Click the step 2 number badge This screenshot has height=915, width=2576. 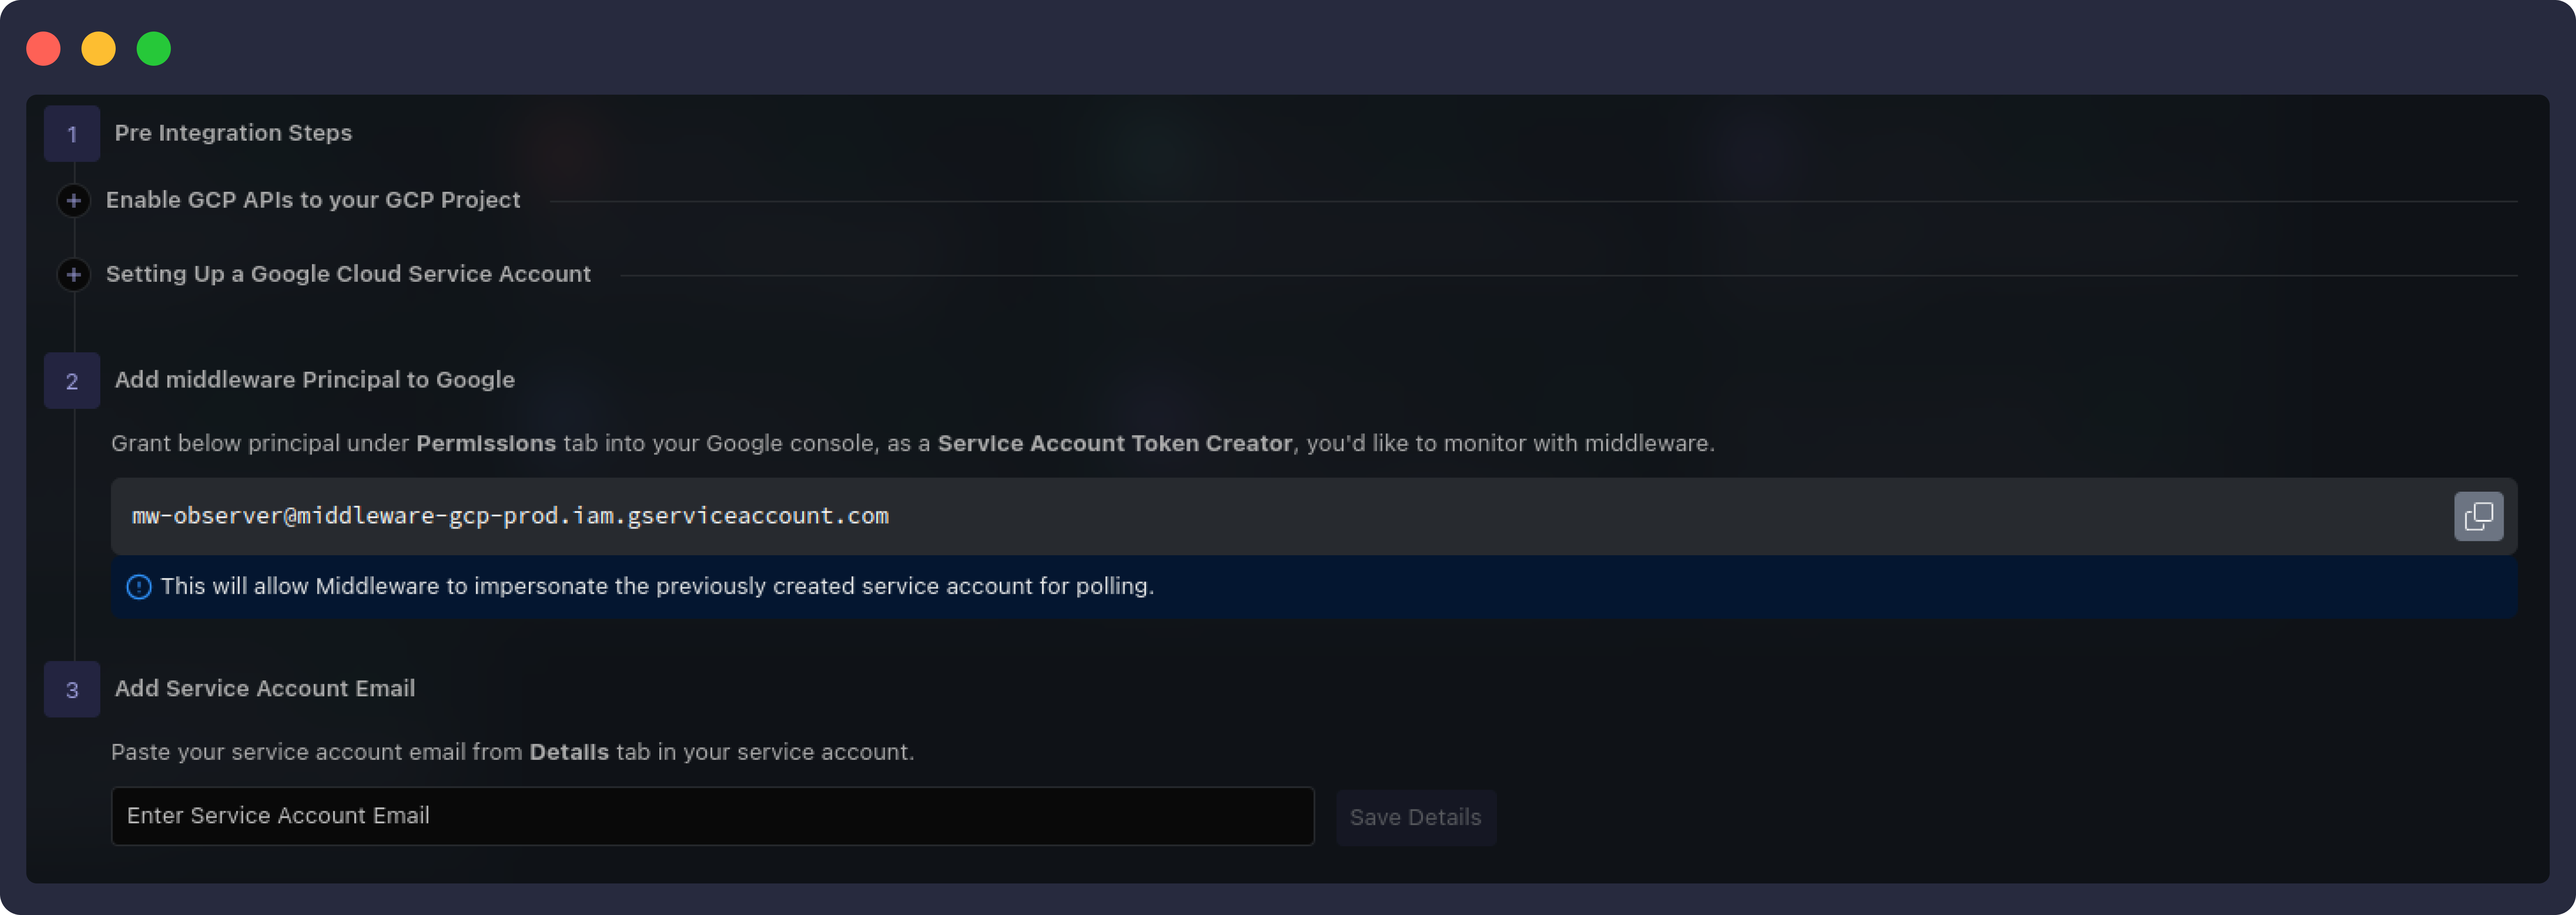click(72, 381)
